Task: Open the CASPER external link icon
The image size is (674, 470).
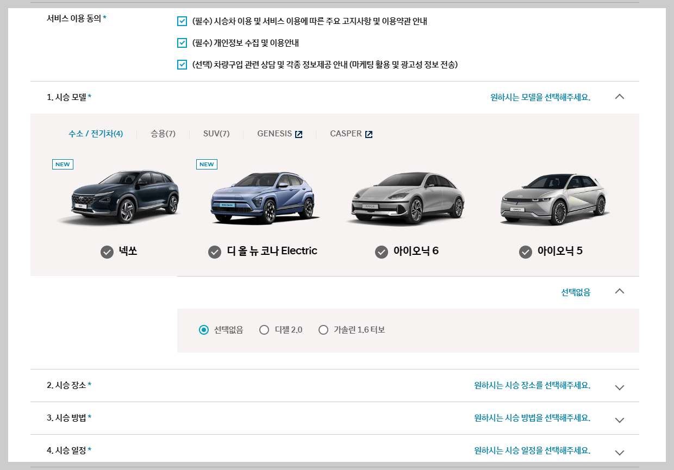Action: point(369,133)
